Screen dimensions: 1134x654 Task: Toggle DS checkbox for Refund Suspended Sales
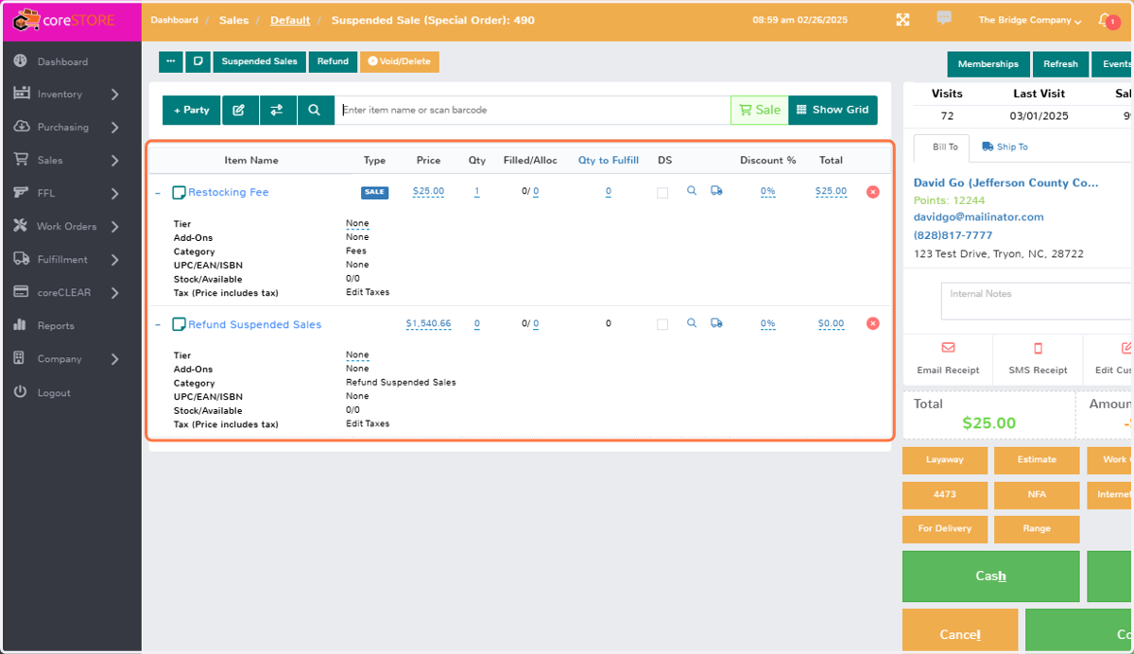coord(662,324)
